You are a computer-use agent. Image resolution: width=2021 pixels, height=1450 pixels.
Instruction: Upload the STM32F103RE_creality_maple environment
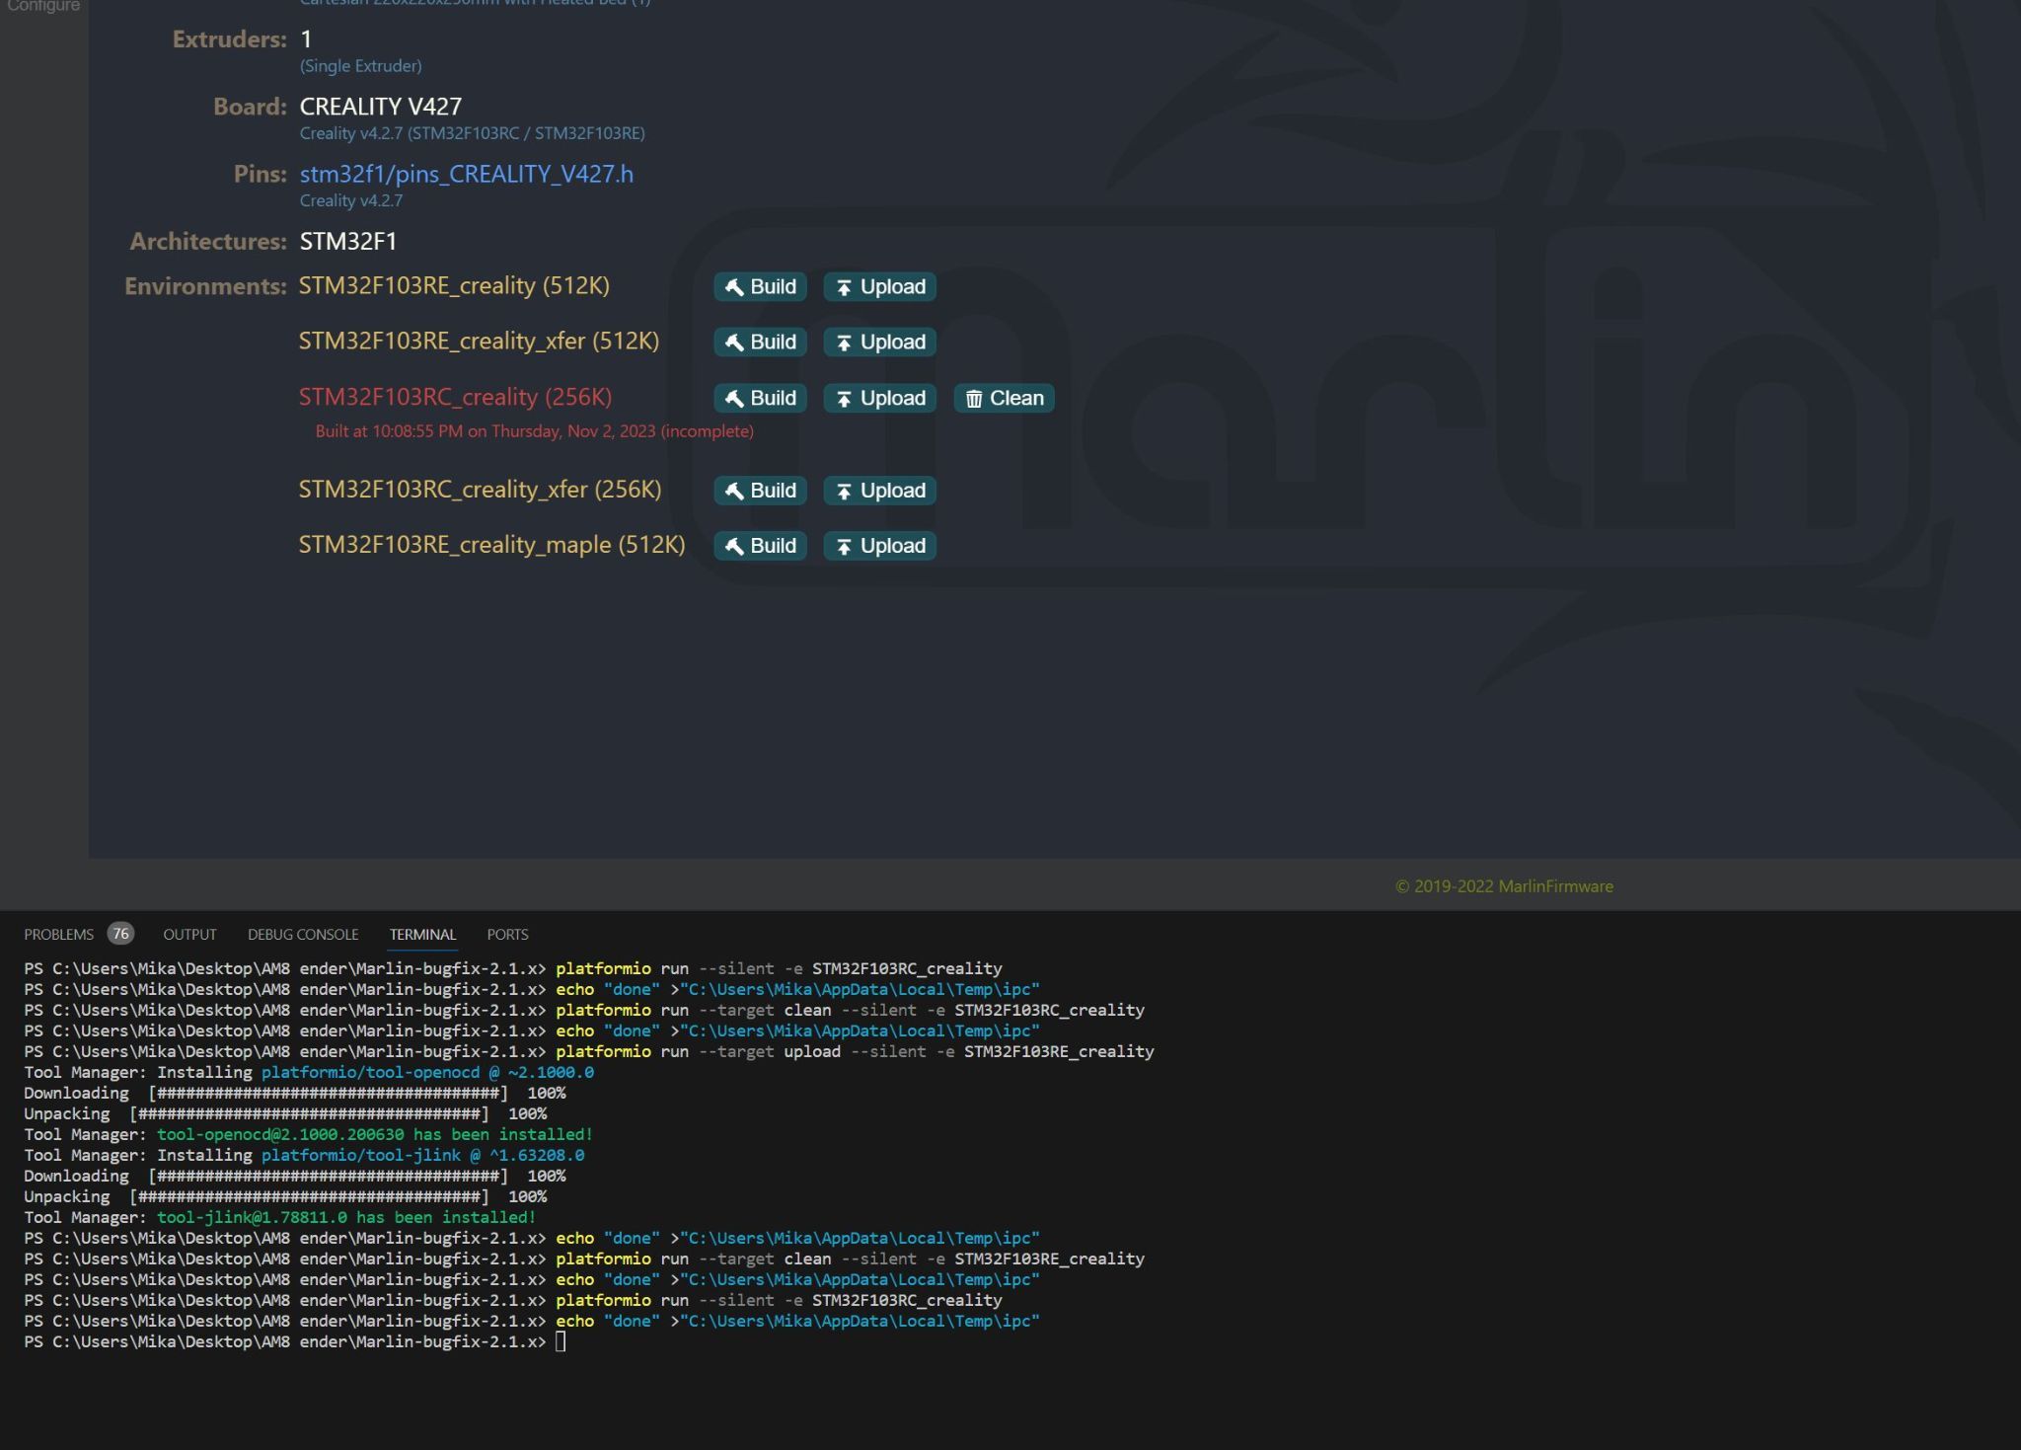pos(879,546)
